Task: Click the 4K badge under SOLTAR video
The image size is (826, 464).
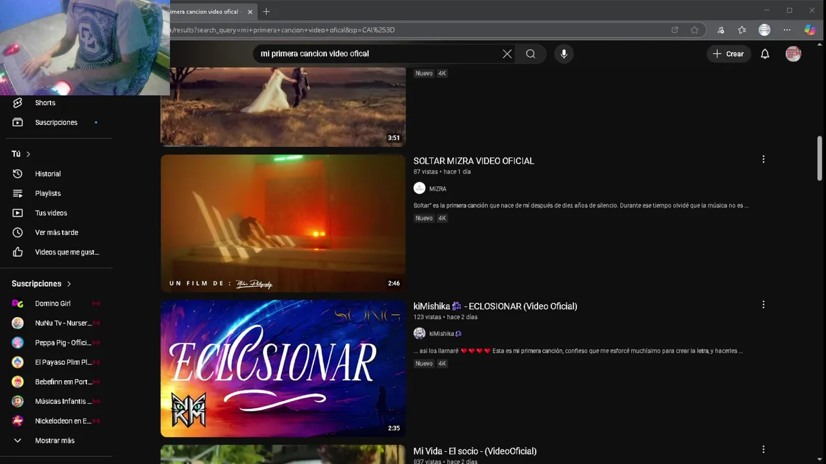Action: click(442, 218)
